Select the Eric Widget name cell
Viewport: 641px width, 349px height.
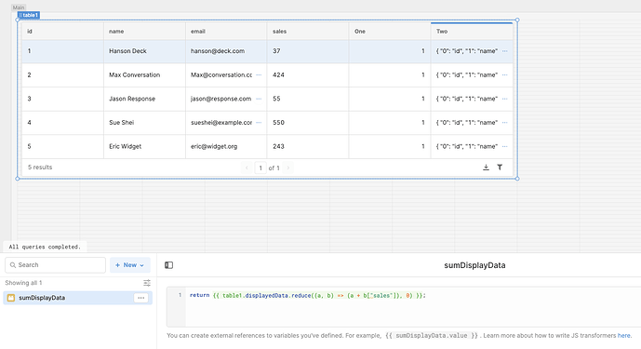click(144, 146)
